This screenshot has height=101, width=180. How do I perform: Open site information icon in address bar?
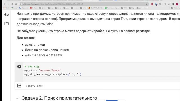(21, 4)
